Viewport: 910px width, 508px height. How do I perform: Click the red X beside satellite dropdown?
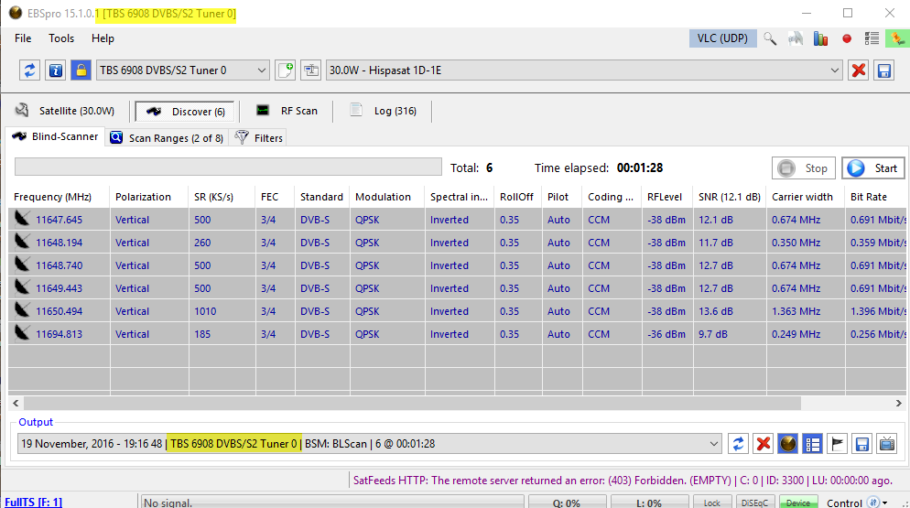point(858,70)
